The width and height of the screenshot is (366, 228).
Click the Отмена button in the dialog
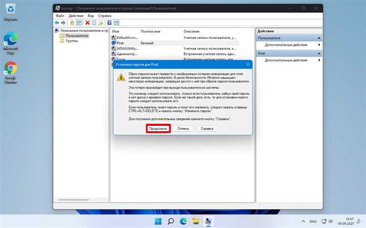pos(183,129)
